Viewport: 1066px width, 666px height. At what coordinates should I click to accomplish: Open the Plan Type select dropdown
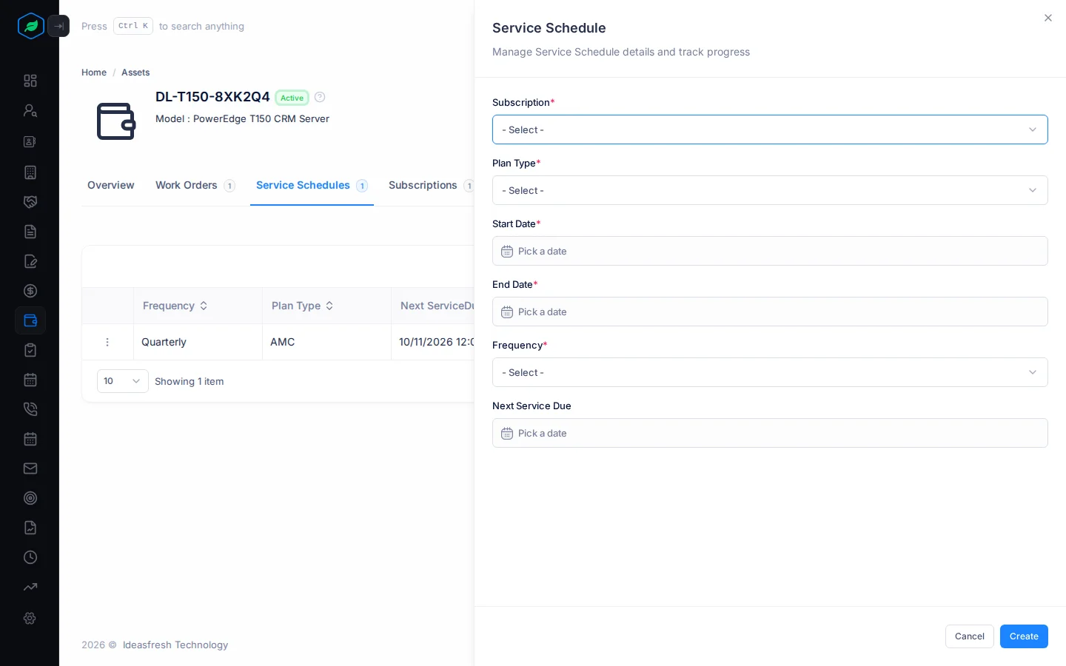click(770, 190)
